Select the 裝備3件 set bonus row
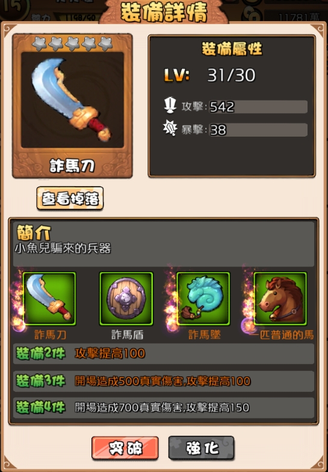328x472 pixels. click(164, 381)
